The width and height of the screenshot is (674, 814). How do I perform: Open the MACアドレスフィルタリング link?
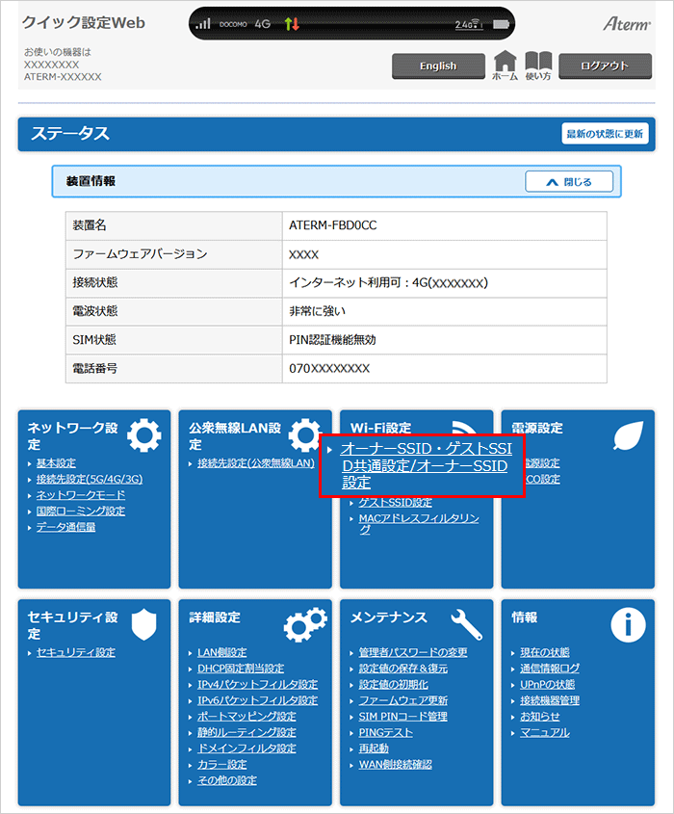[x=418, y=518]
